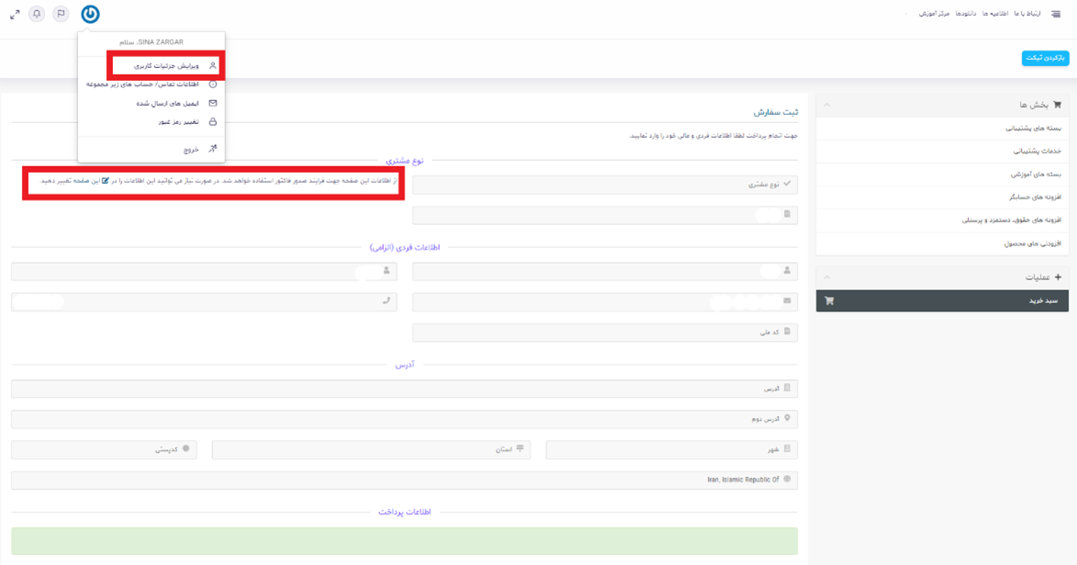Collapse the بخش ها panel chevron

(x=826, y=105)
